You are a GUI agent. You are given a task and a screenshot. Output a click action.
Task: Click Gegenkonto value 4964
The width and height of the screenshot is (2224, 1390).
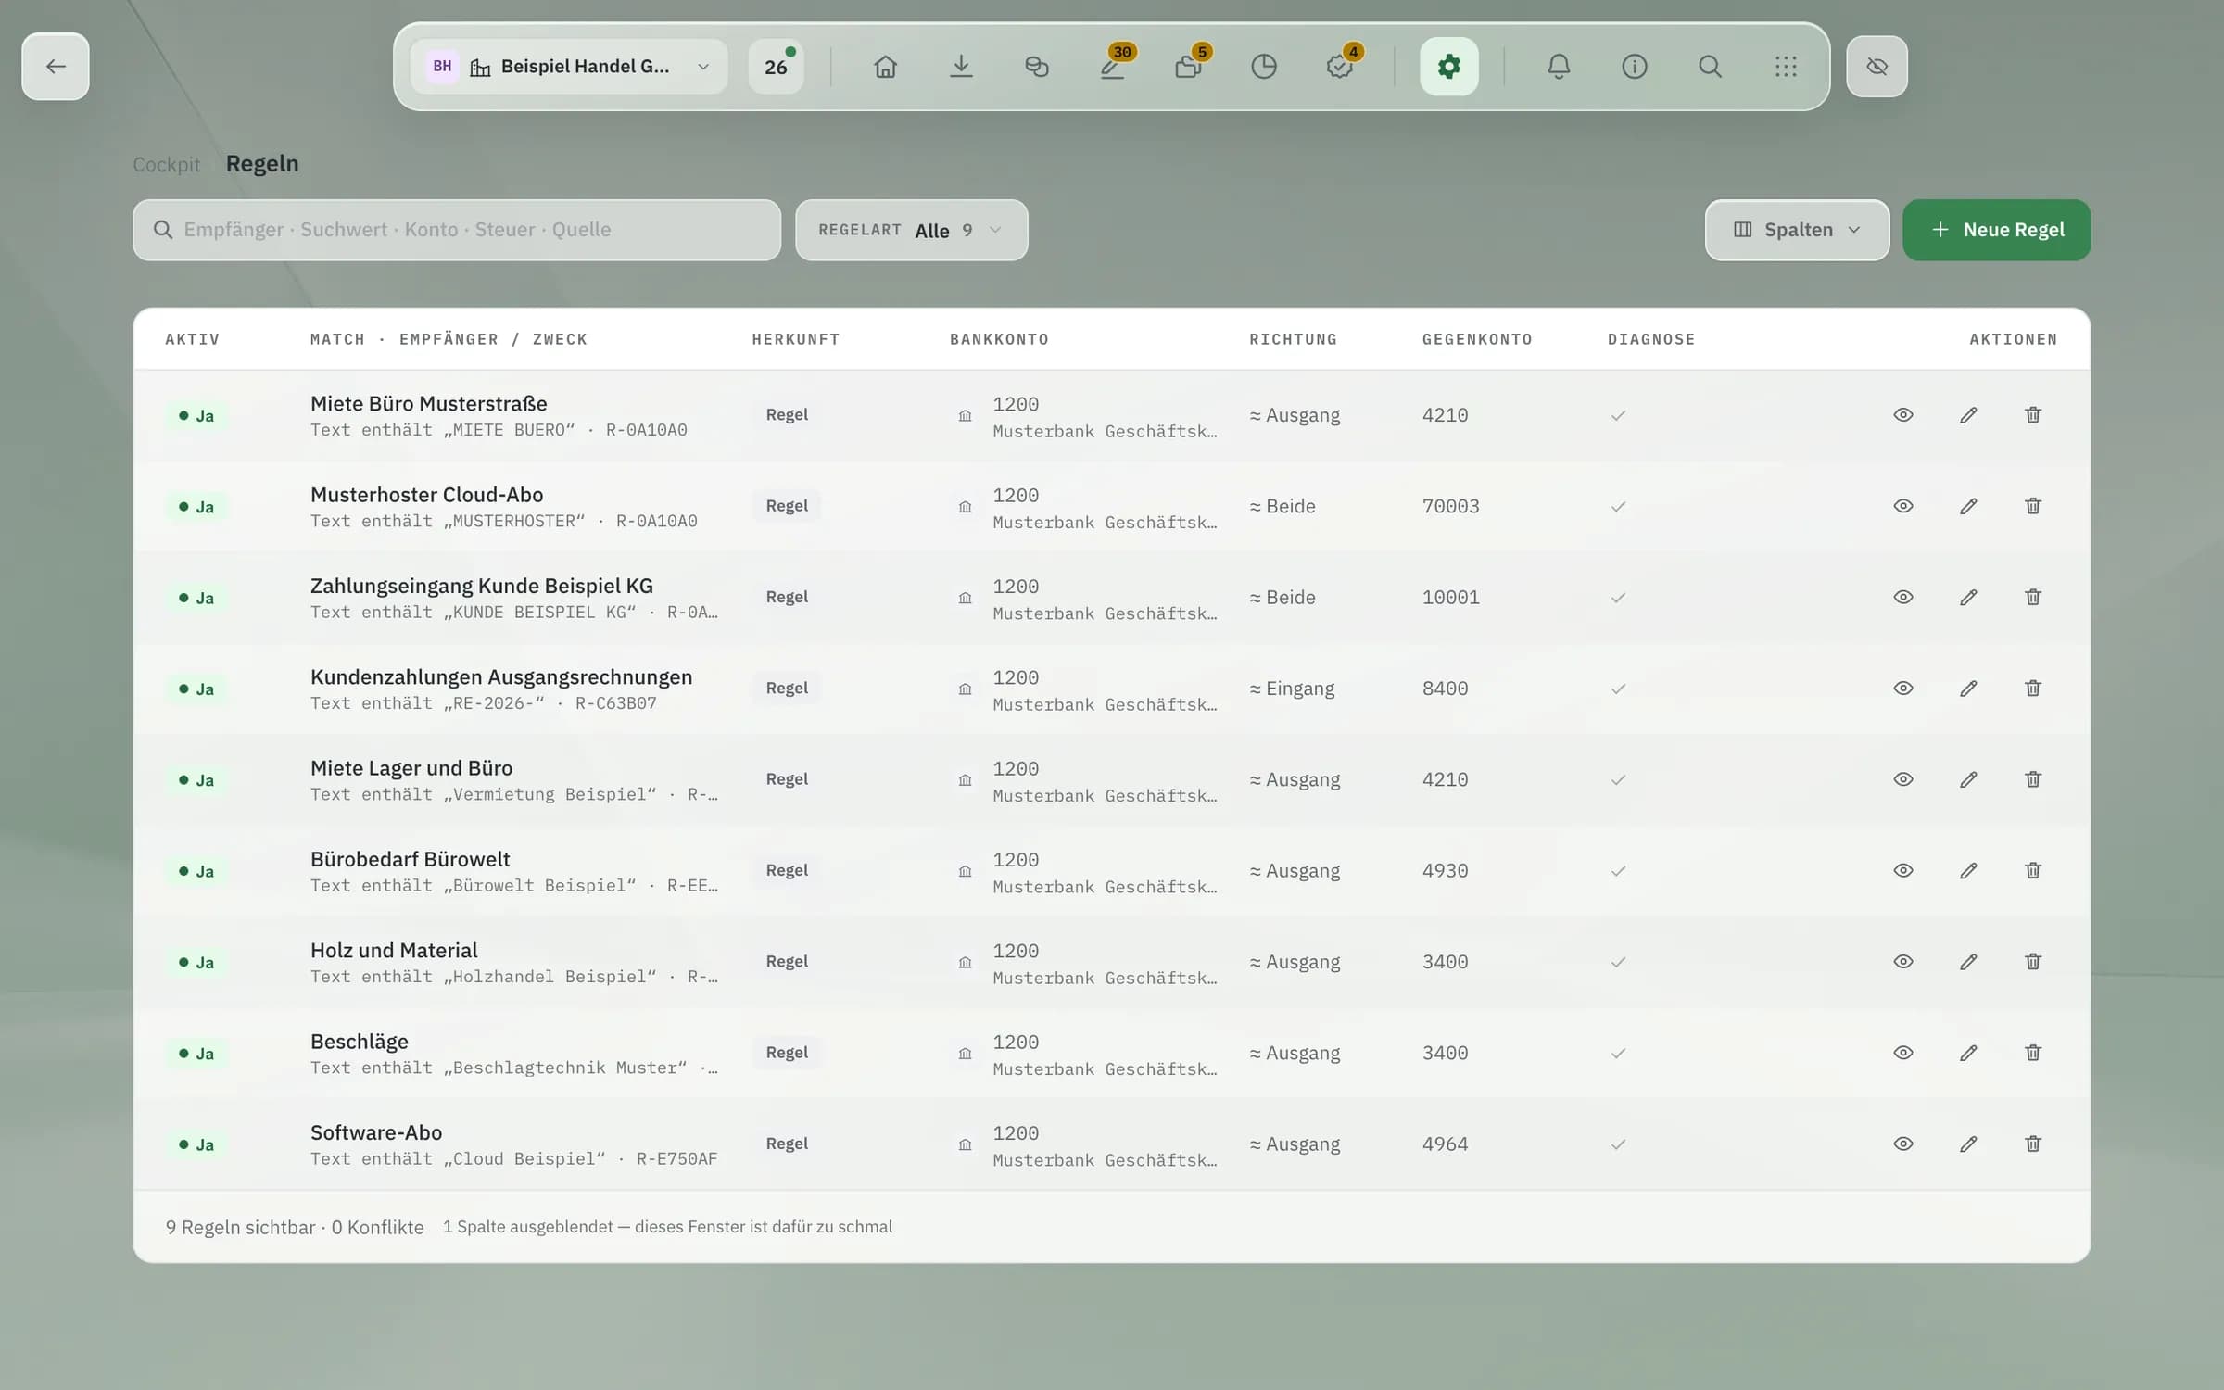(x=1445, y=1144)
